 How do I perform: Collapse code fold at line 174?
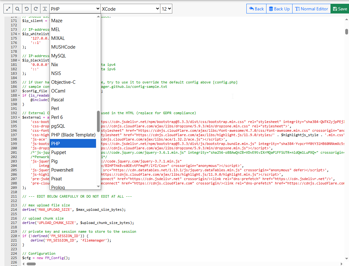(19, 34)
